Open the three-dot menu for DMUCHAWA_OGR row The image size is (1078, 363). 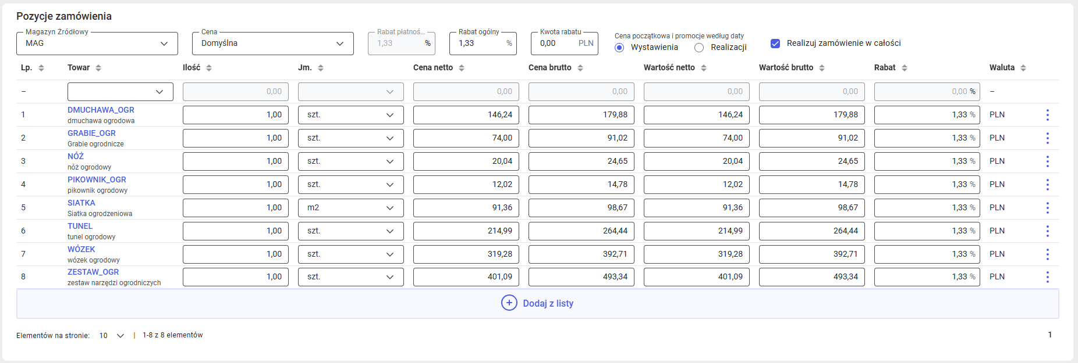pos(1047,115)
